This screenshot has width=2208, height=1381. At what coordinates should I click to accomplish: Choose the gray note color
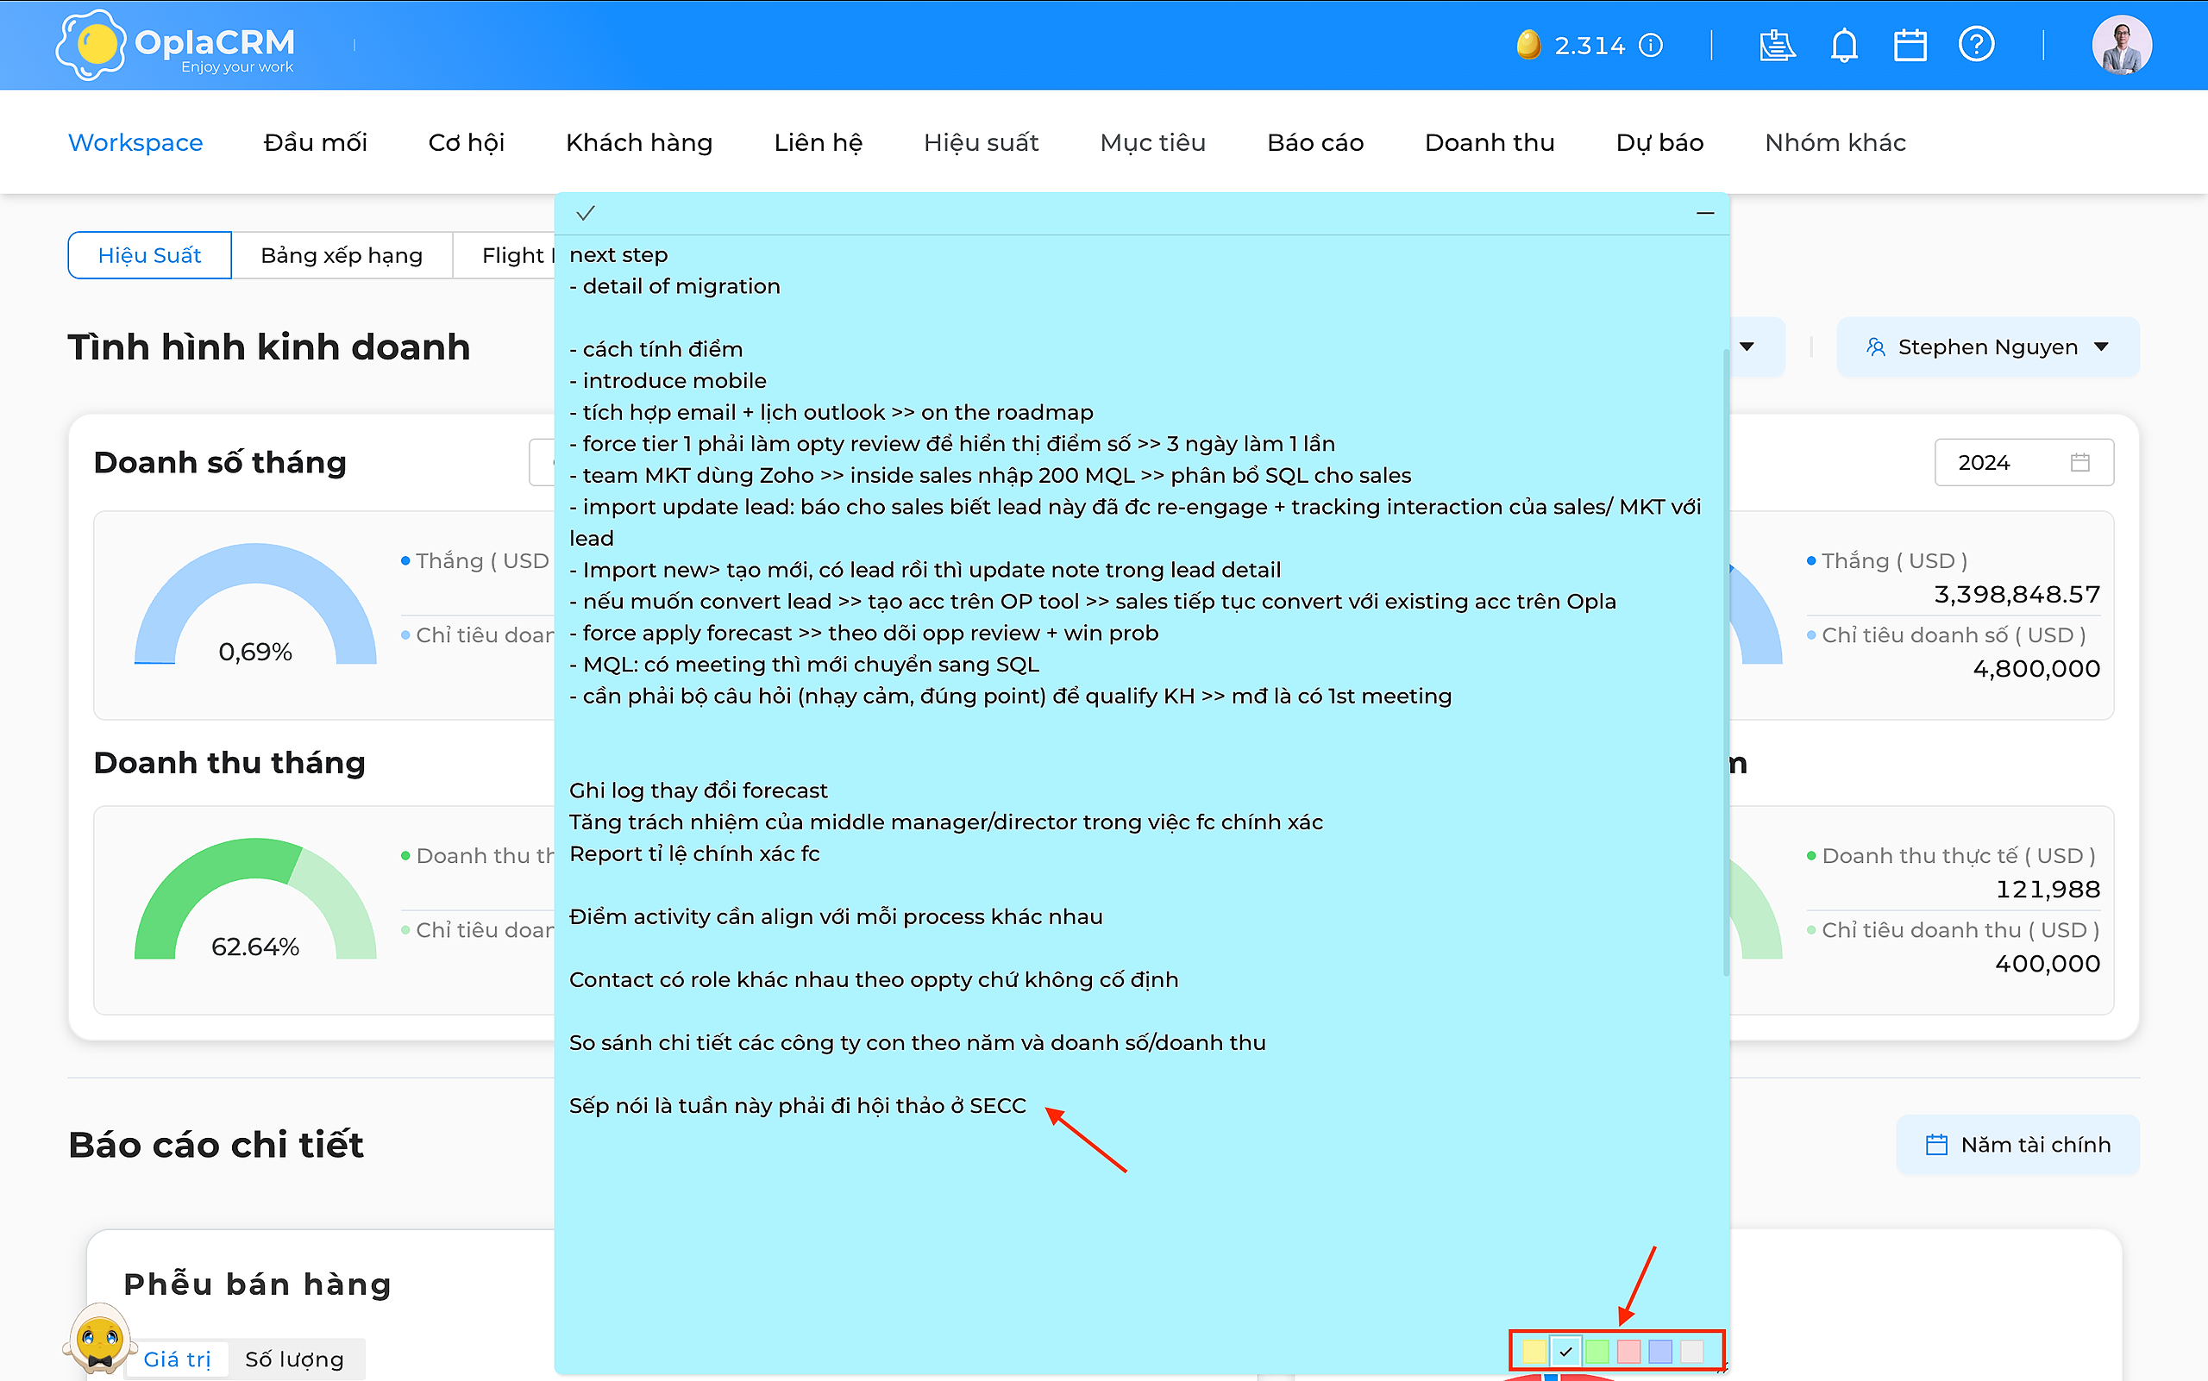coord(1691,1351)
